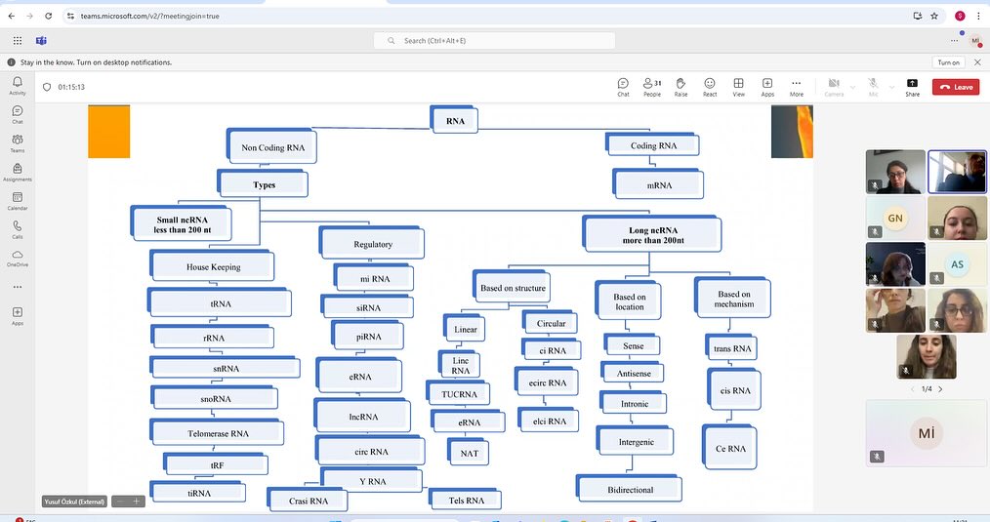Viewport: 990px width, 522px height.
Task: Open the meeting Chat panel
Action: point(623,87)
